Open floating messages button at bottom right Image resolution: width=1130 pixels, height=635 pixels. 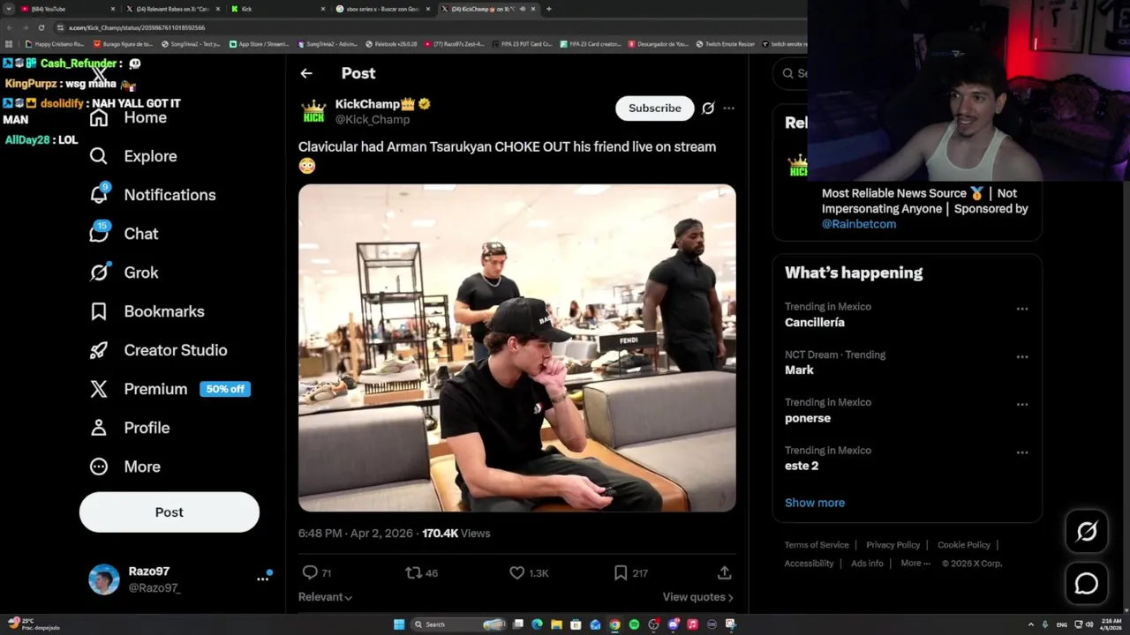pos(1087,584)
